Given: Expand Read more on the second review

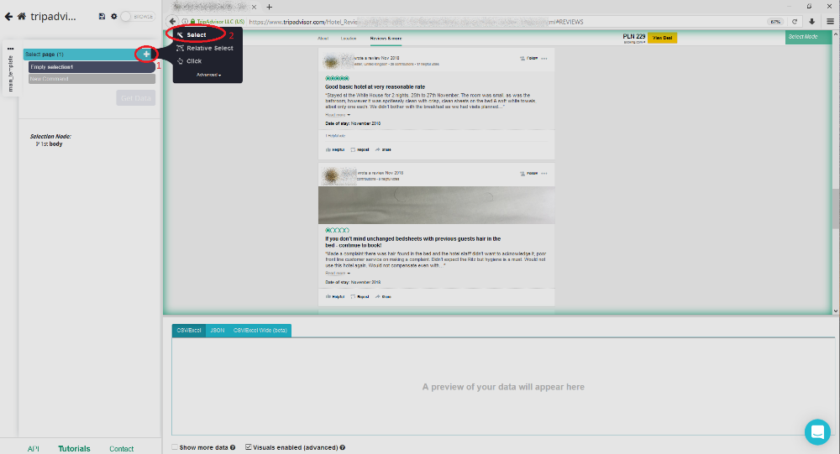Looking at the screenshot, I should [x=338, y=273].
